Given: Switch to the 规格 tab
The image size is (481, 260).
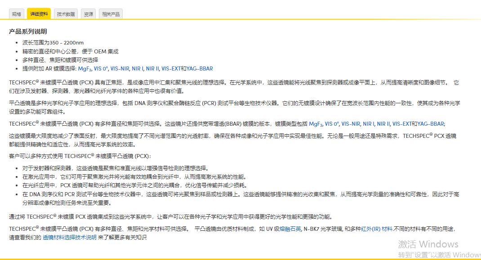Looking at the screenshot, I should tap(16, 14).
